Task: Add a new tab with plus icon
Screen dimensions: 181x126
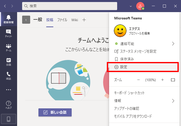Action: tap(84, 20)
